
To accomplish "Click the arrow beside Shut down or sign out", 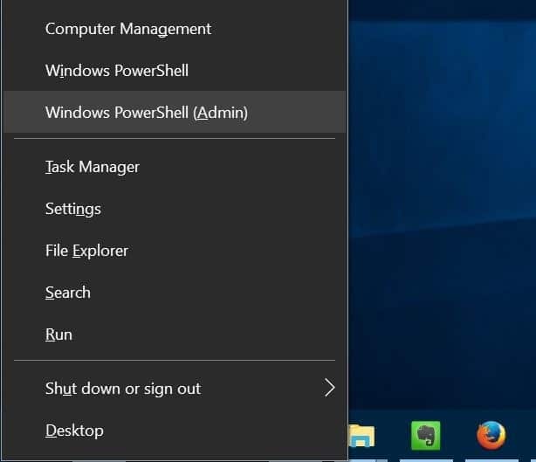I will [x=329, y=388].
